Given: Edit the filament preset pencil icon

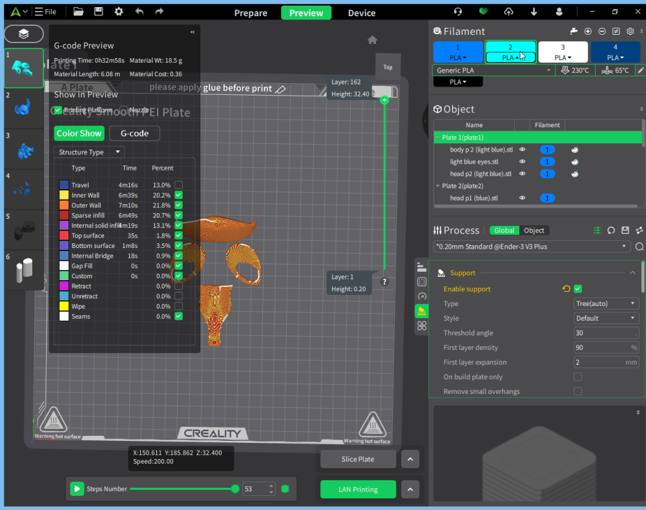Looking at the screenshot, I should [641, 70].
